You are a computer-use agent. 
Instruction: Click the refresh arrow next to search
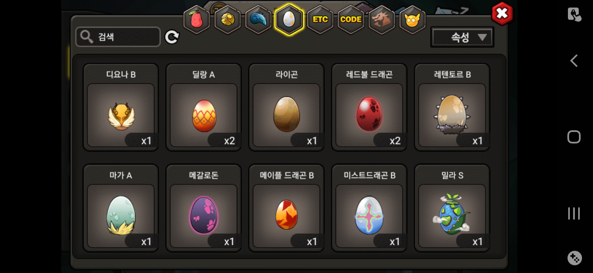(172, 37)
